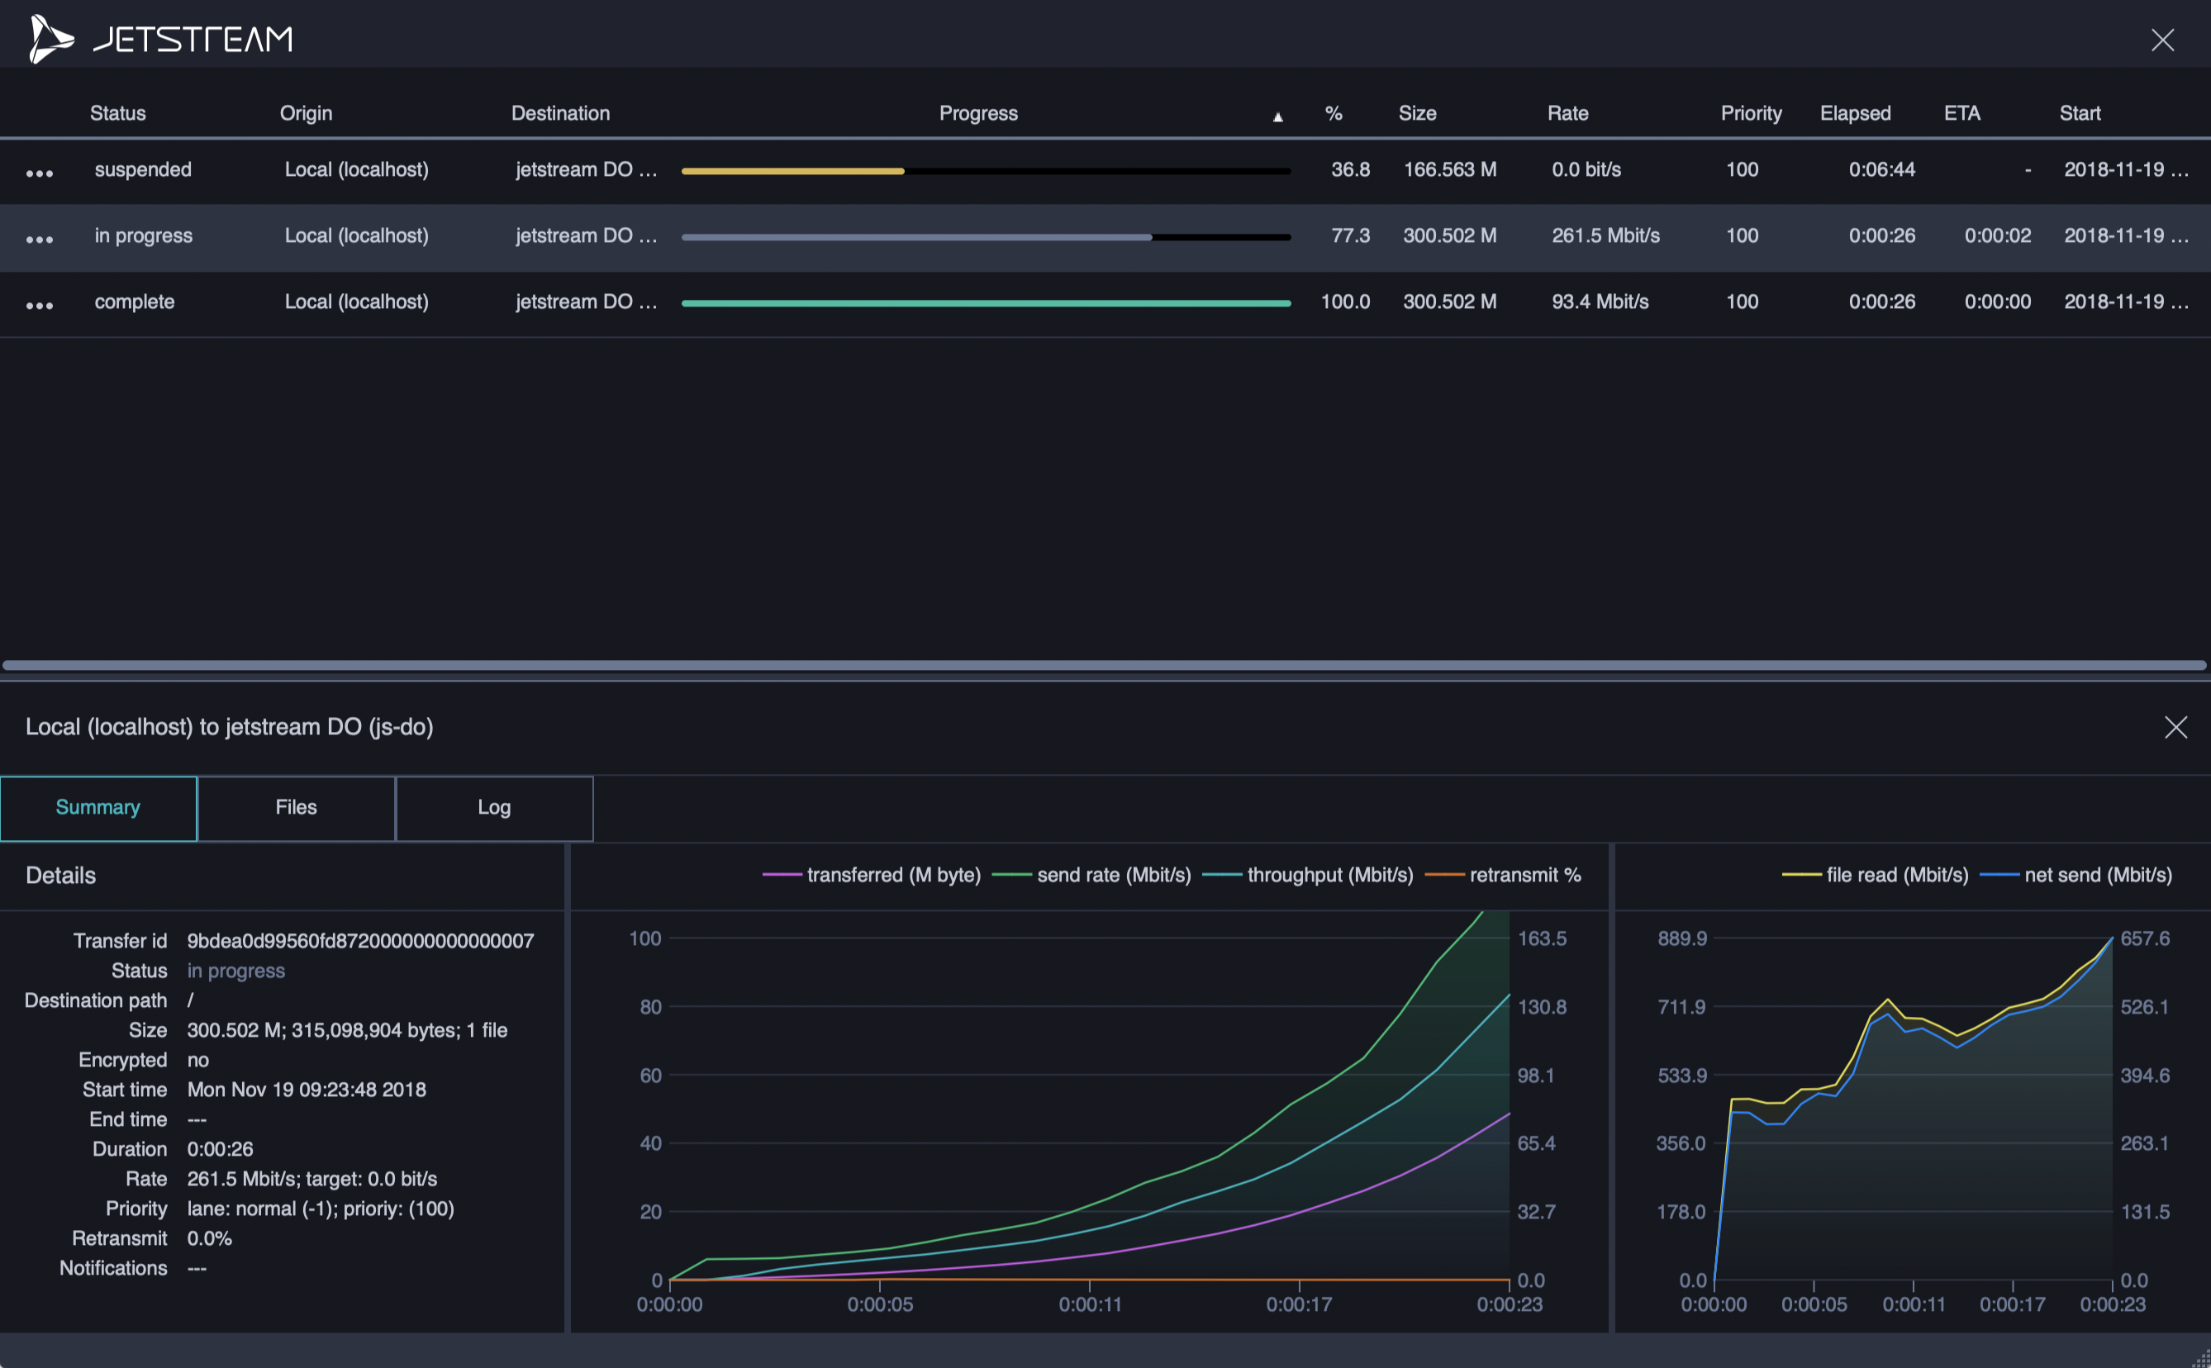Switch to the Files tab

(296, 808)
